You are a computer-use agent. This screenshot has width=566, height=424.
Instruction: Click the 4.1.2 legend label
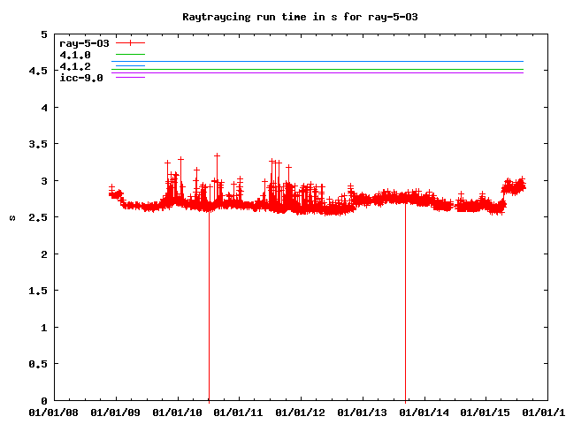pos(74,66)
